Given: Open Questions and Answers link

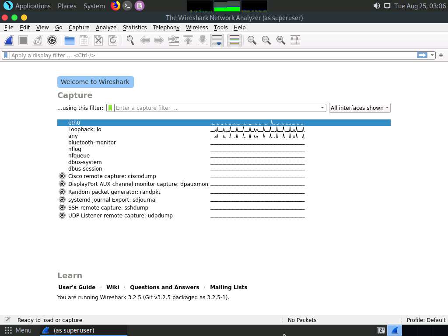Looking at the screenshot, I should [164, 287].
